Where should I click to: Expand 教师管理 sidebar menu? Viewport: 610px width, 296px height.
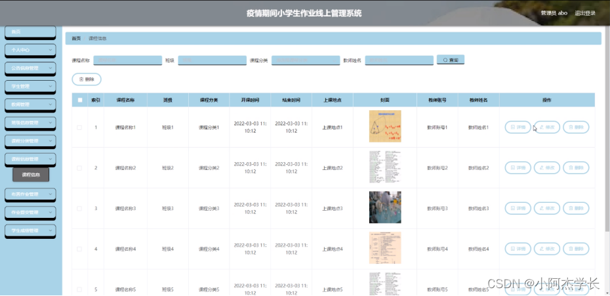pyautogui.click(x=30, y=104)
